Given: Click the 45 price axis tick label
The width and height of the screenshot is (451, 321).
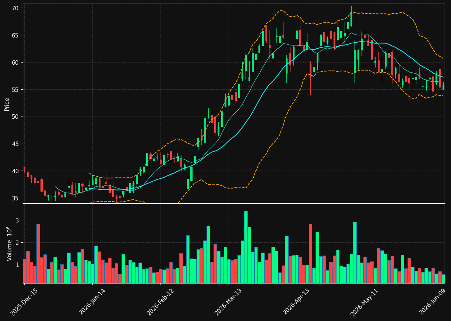Looking at the screenshot, I should click(x=16, y=144).
